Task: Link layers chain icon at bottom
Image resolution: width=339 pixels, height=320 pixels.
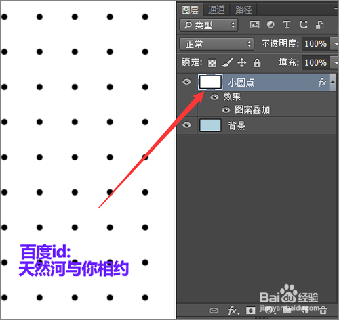Action: pos(214,311)
